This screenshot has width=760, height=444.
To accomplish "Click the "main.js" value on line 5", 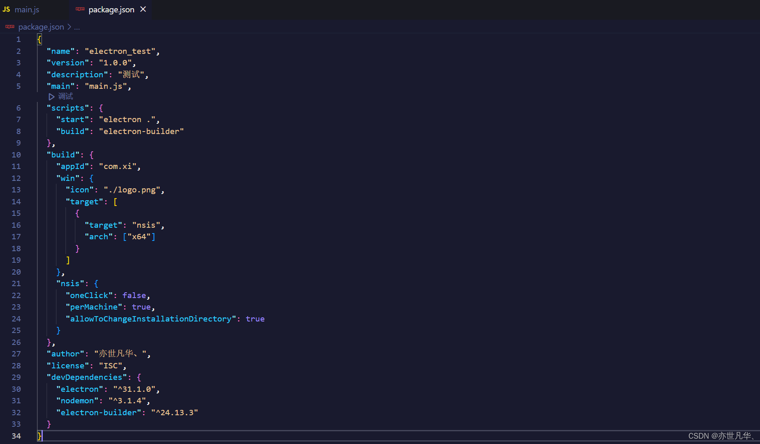I will click(x=106, y=86).
